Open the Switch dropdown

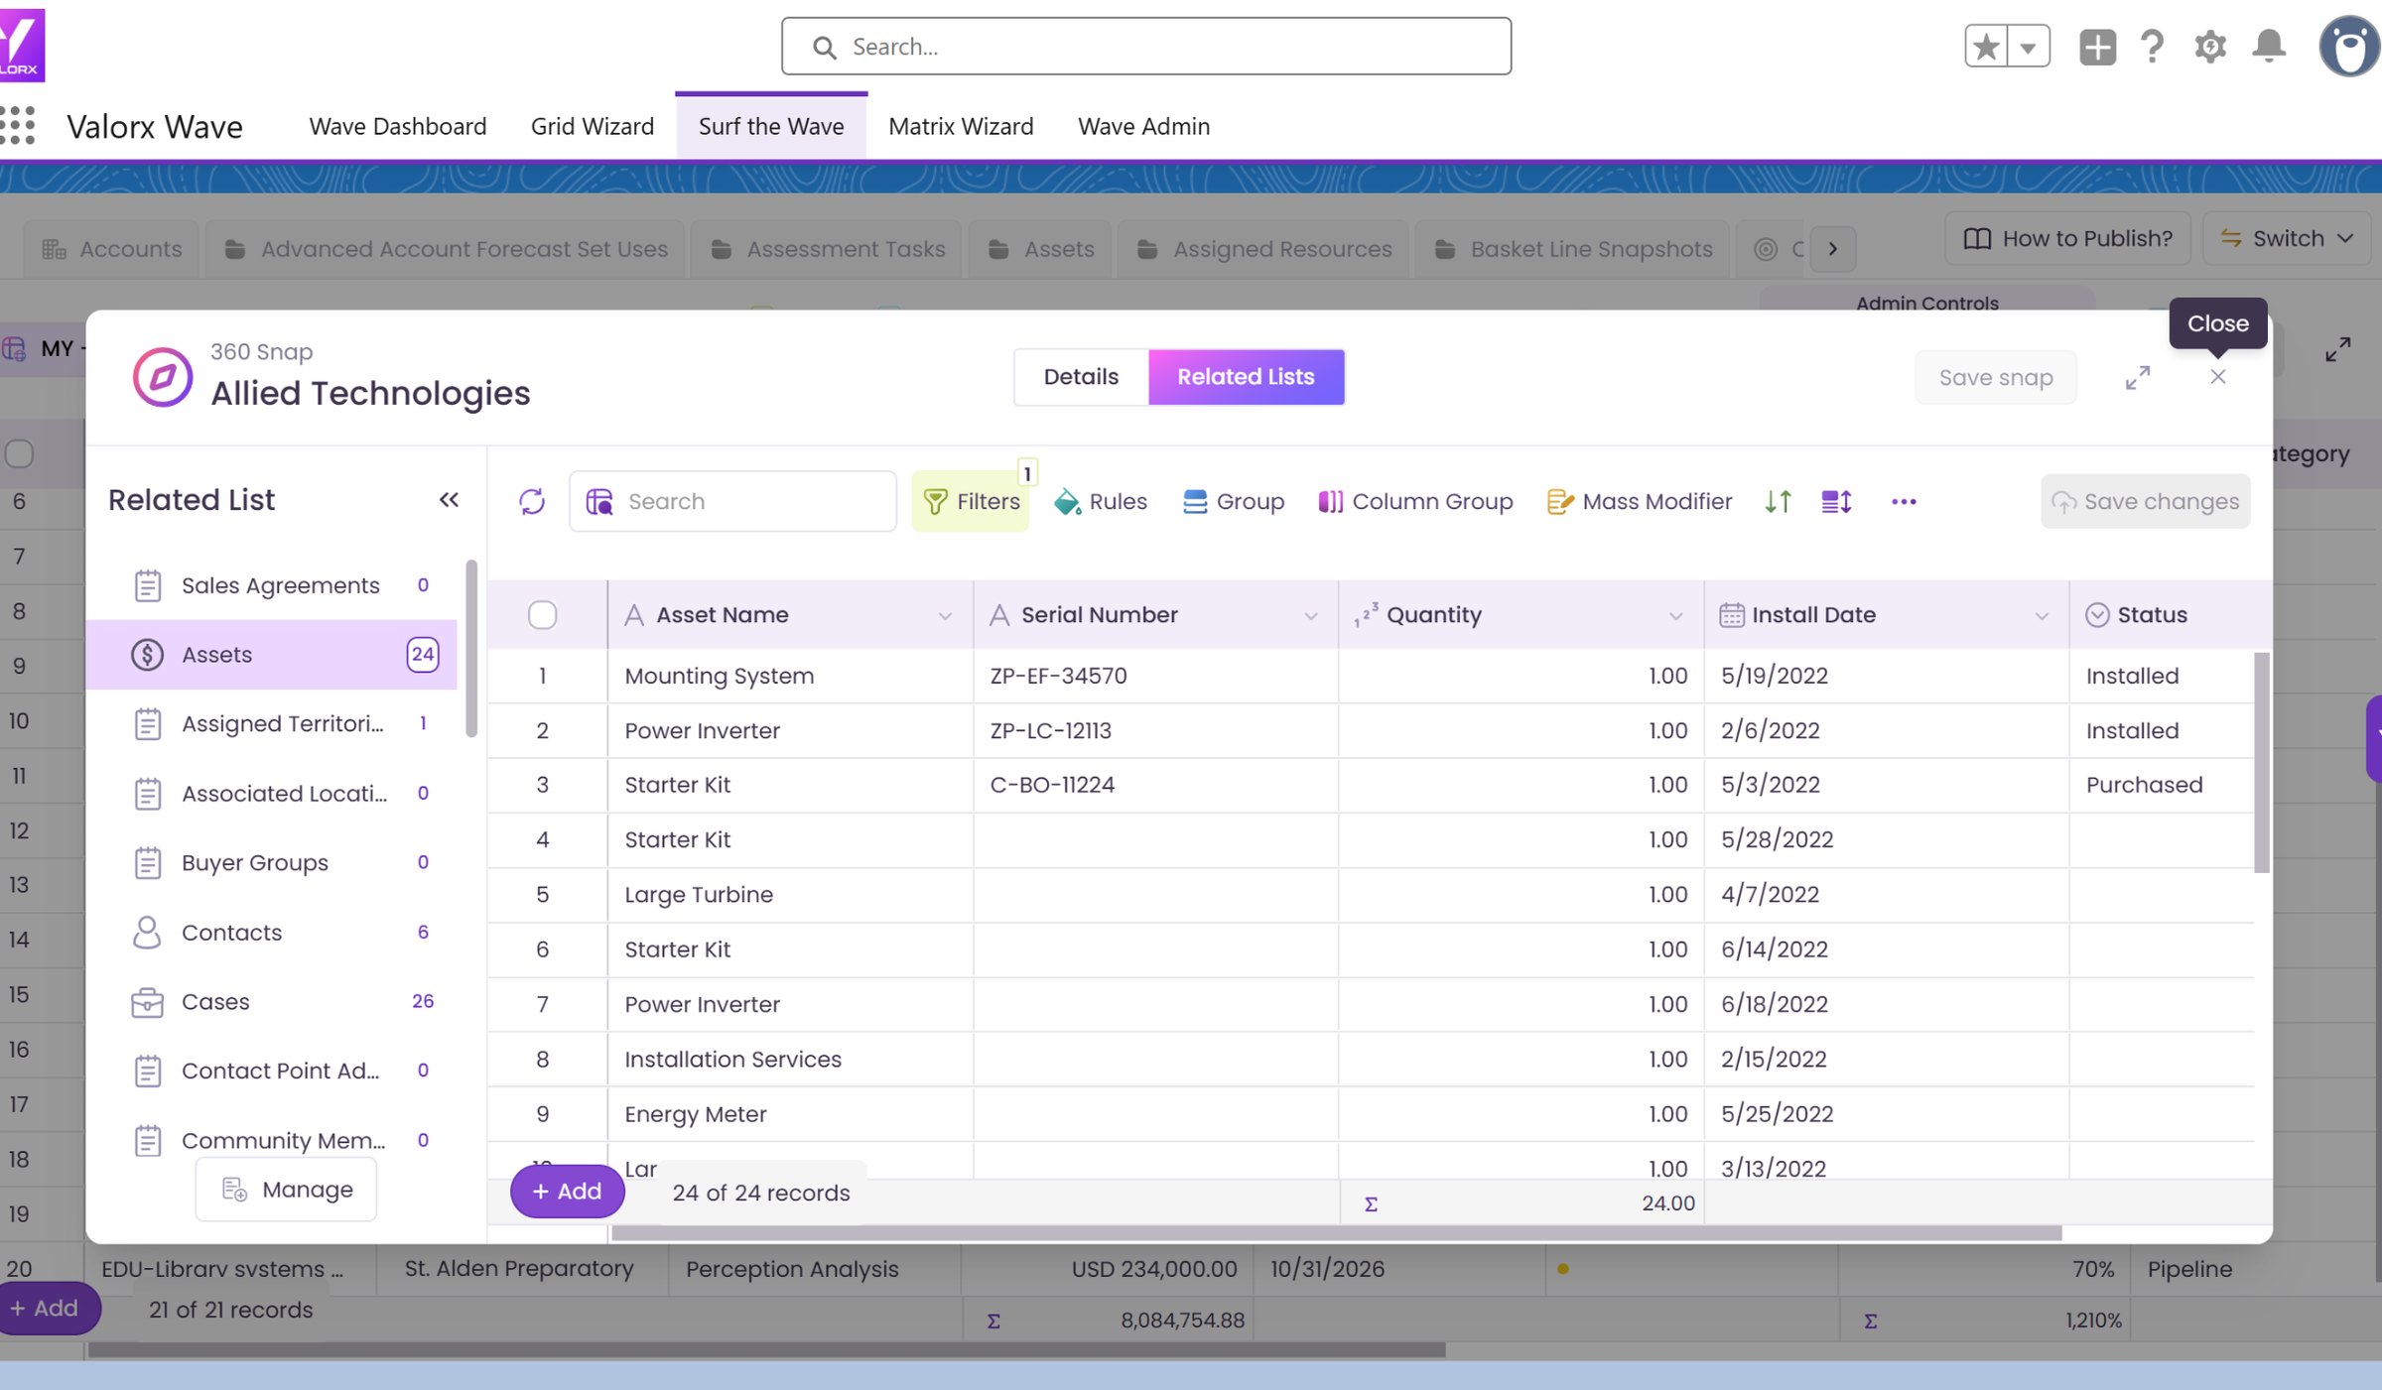pyautogui.click(x=2288, y=238)
